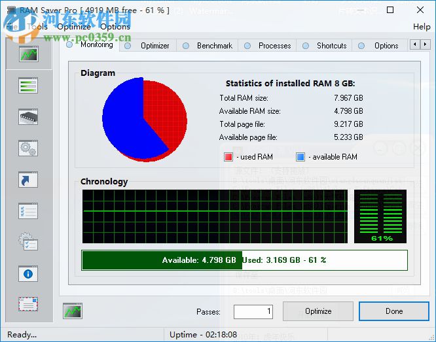This screenshot has height=342, width=436.
Task: Open the File menu
Action: click(x=12, y=27)
